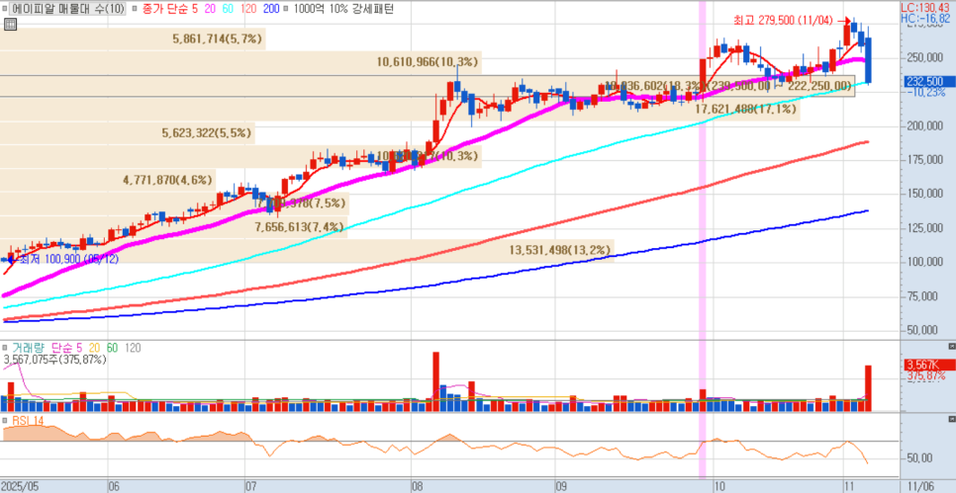Viewport: 956px width, 493px height.
Task: Click the volume panel's yellow 20 MA legend
Action: pos(94,348)
